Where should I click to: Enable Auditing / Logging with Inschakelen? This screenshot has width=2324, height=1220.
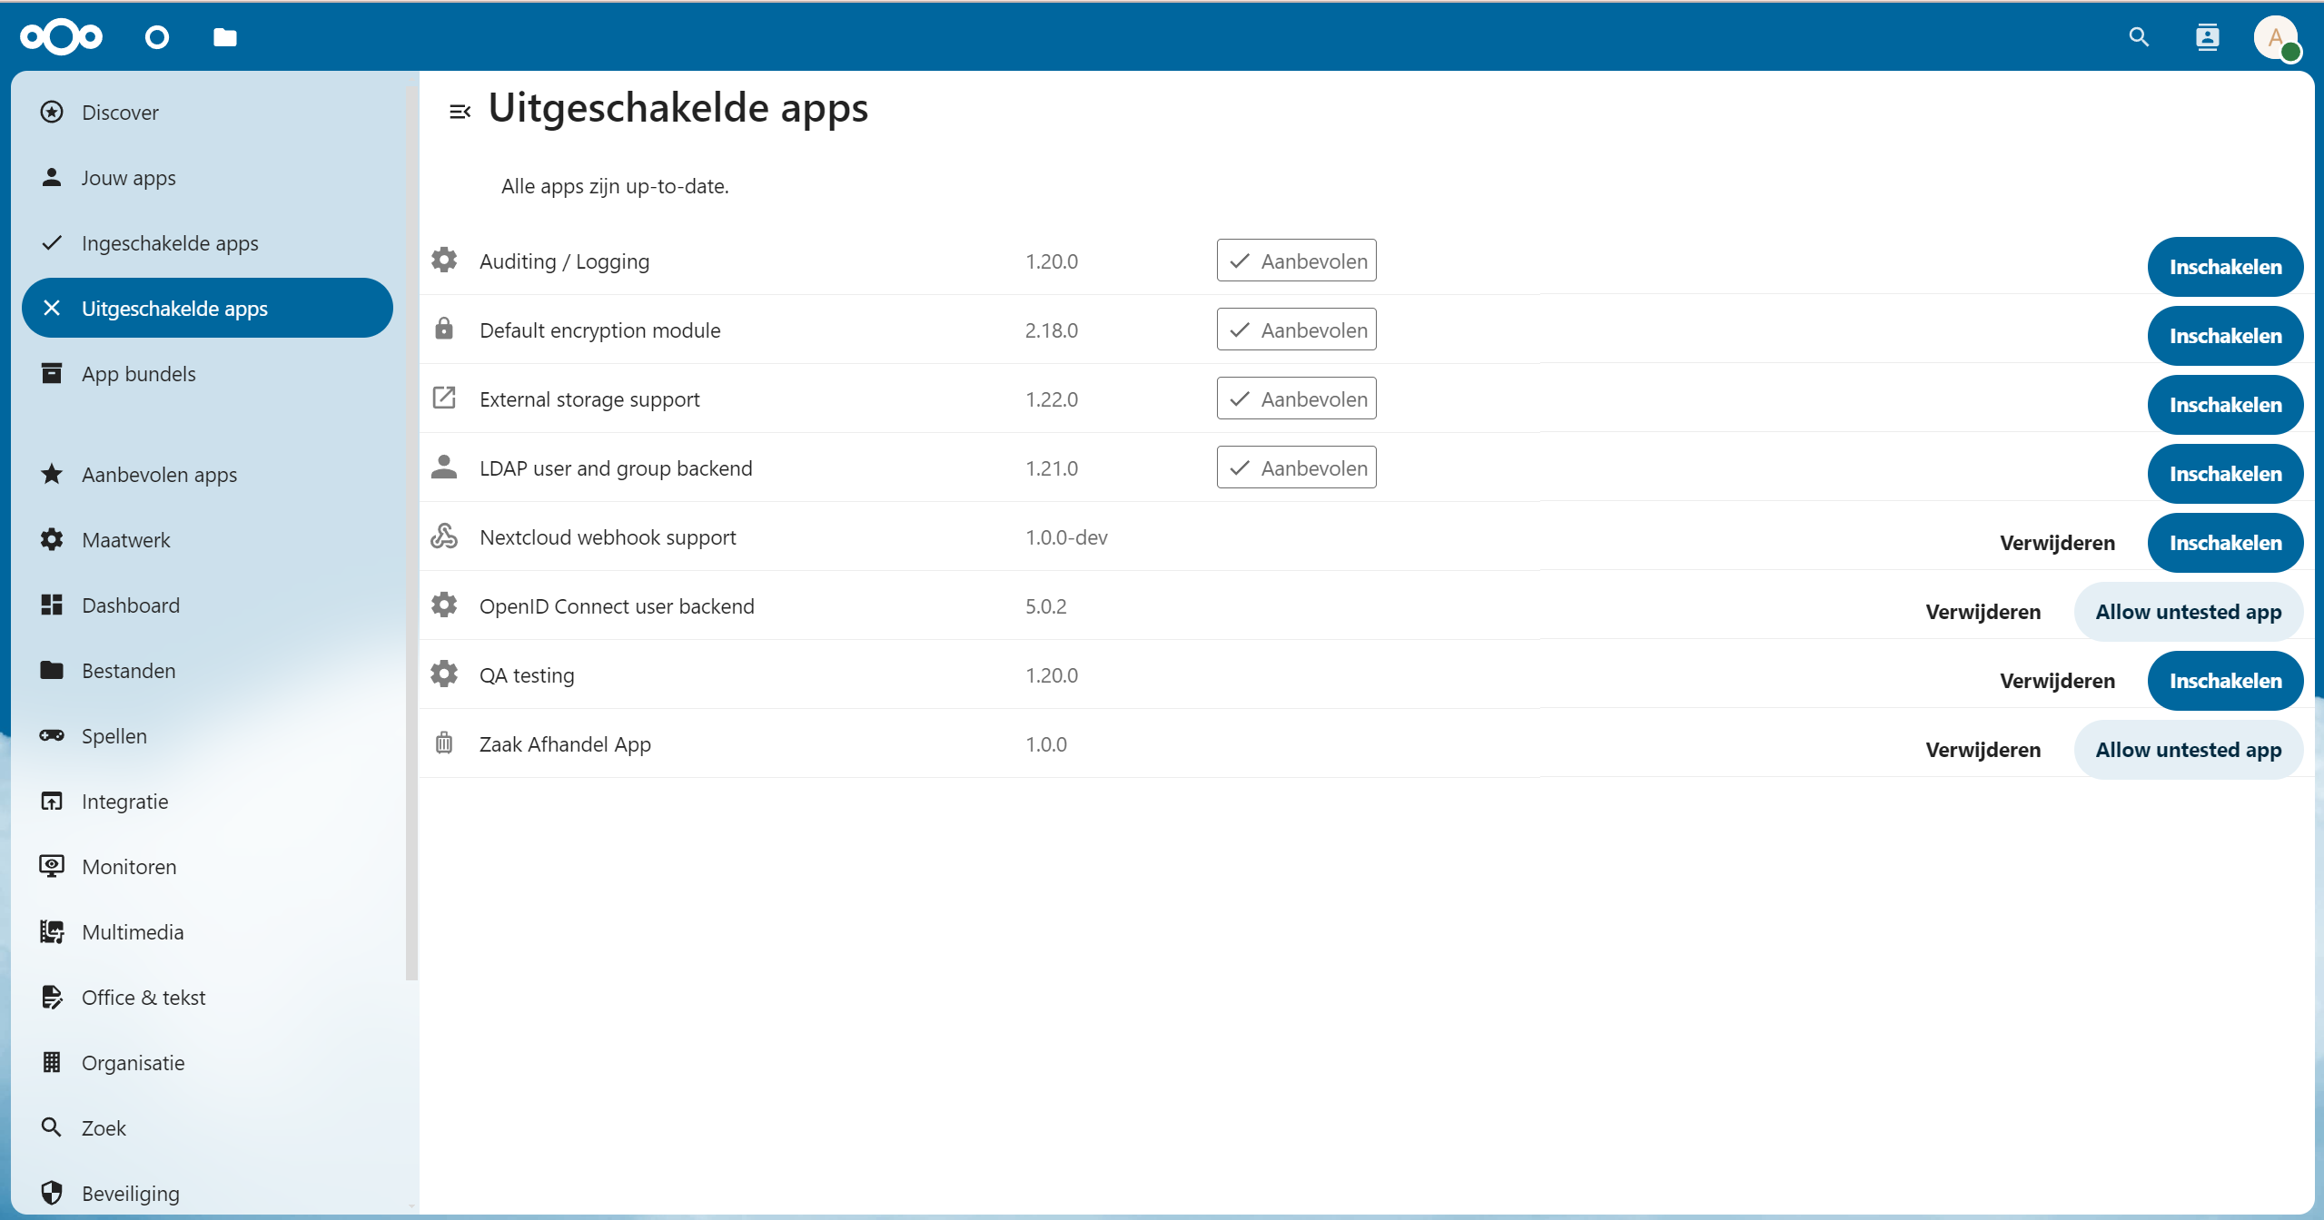2225,267
